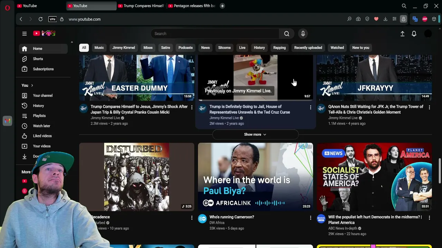Select the Sitcoms filter chip
Image resolution: width=442 pixels, height=248 pixels.
coord(224,48)
